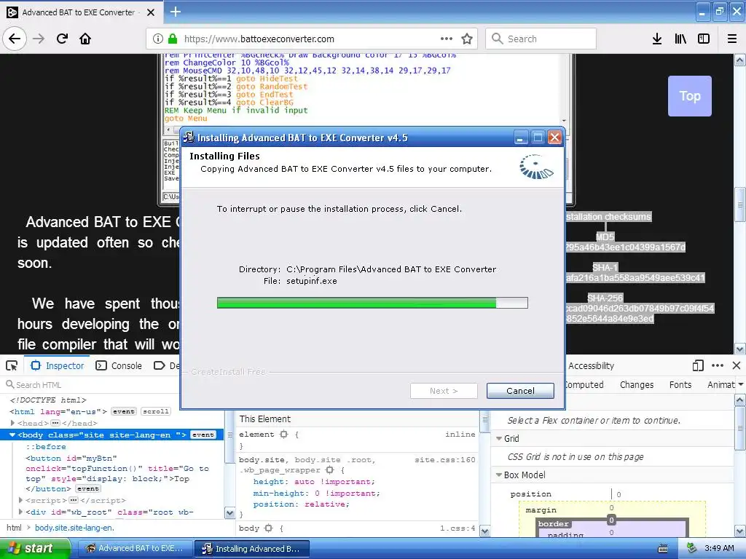Click the Advanced BAT to EXE taskbar item
Viewport: 746px width, 559px height.
[x=135, y=548]
